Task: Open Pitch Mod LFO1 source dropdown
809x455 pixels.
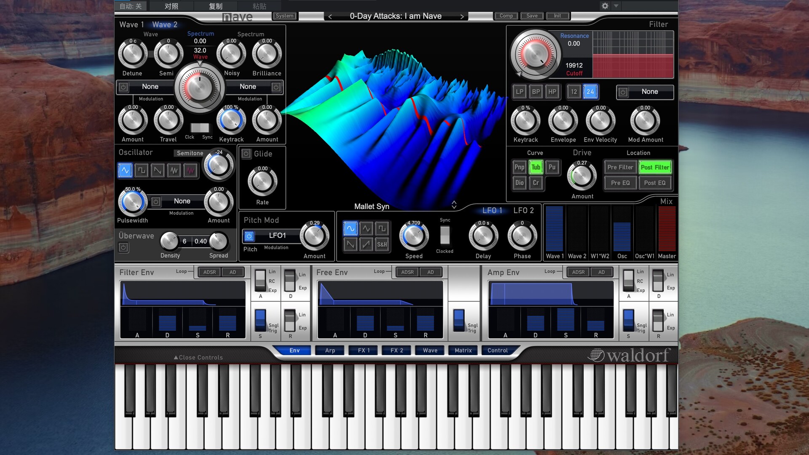Action: pyautogui.click(x=277, y=236)
